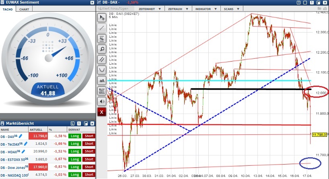Screen dimensions: 329x179
Task: Switch to the CHART tab
Action: tap(24, 9)
